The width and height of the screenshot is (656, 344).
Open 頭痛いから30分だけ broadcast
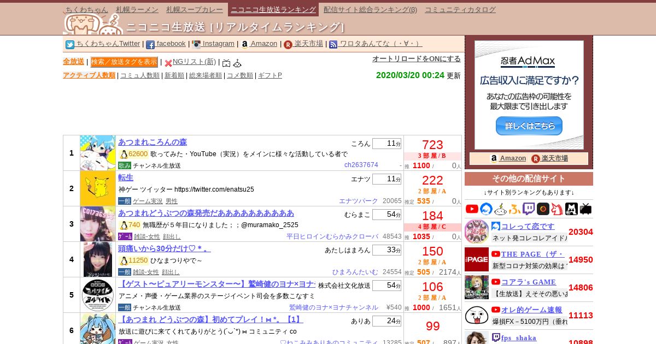[x=165, y=248]
